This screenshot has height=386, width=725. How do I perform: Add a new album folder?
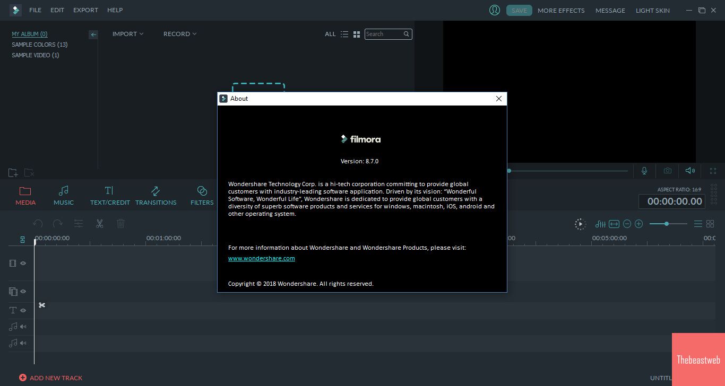[13, 172]
